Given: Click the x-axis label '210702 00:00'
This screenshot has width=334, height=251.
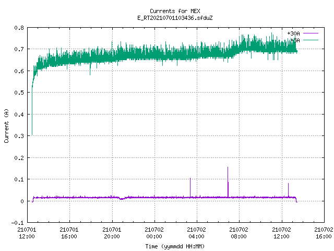Looking at the screenshot, I should [154, 233].
